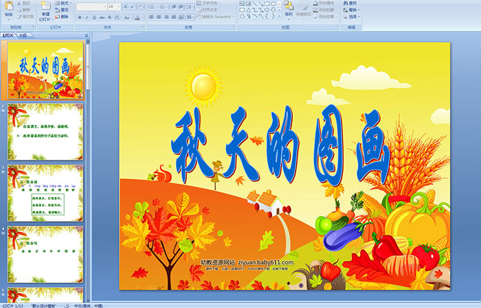This screenshot has height=308, width=481.
Task: Click Convert to SmartArt button
Action: point(215,16)
